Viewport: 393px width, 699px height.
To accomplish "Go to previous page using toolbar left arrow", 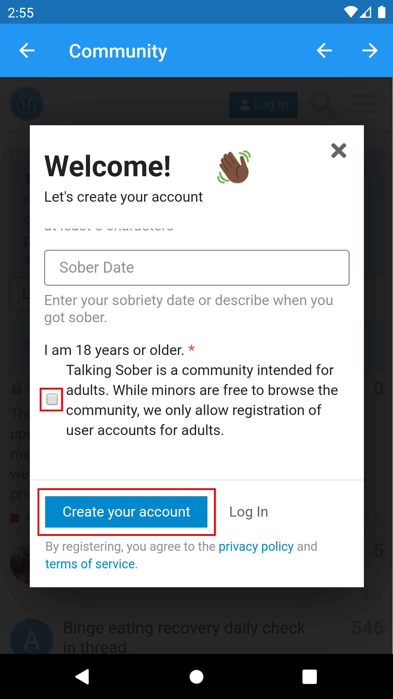I will click(x=324, y=51).
